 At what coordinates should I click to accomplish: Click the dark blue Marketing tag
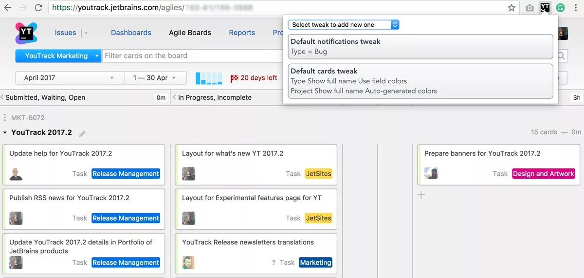tap(315, 262)
